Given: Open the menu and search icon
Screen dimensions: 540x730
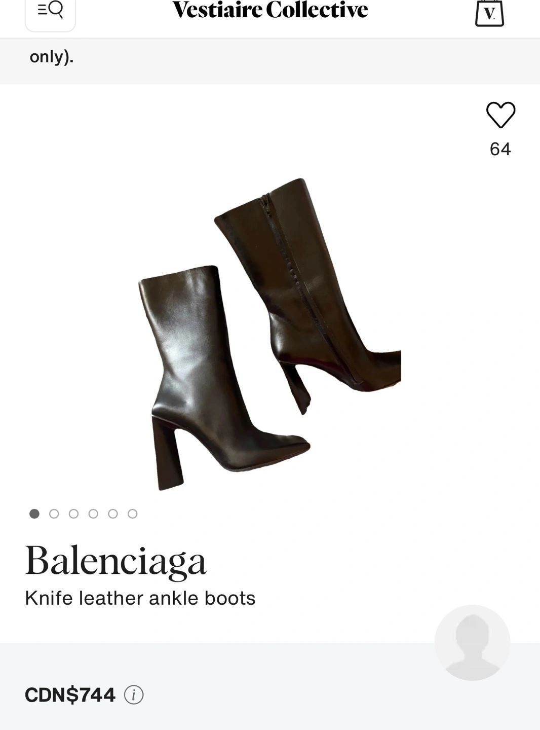Looking at the screenshot, I should [x=50, y=12].
